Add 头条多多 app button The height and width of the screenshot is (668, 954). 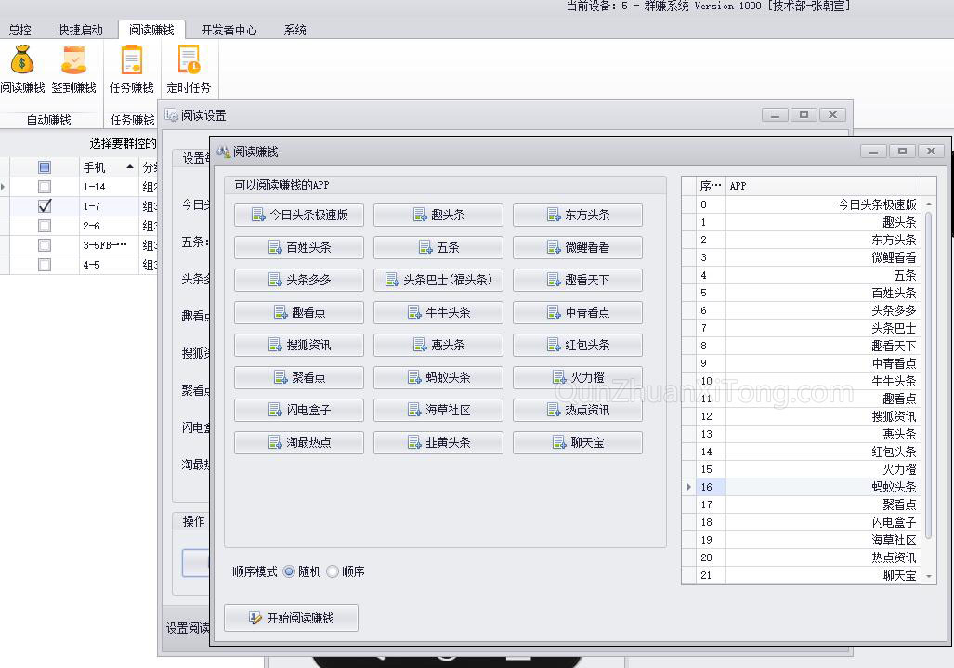299,280
